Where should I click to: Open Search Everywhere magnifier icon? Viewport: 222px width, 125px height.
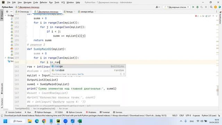pos(211,7)
